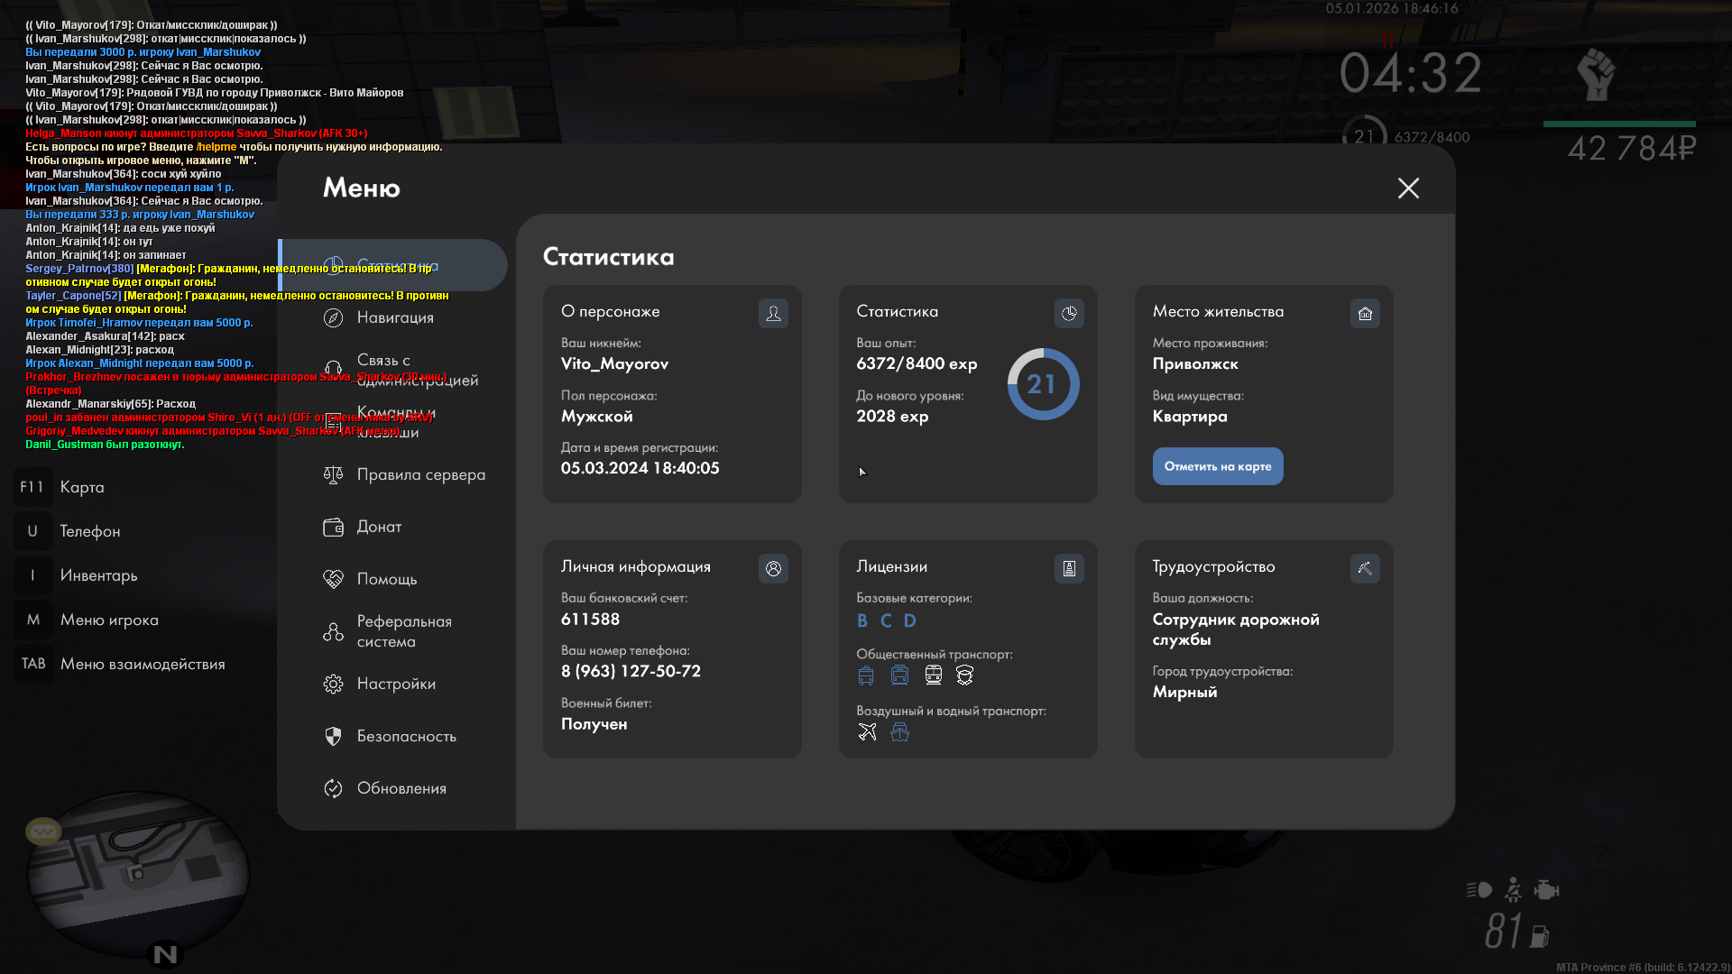Open the Обновления section
Screen dimensions: 1732x974
click(x=401, y=788)
